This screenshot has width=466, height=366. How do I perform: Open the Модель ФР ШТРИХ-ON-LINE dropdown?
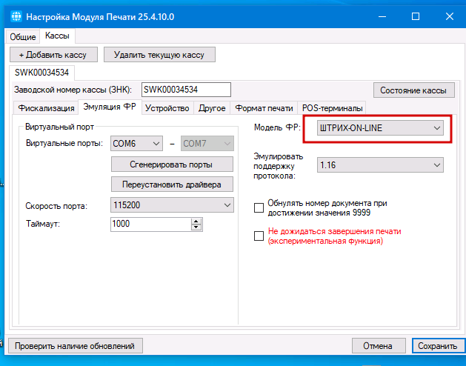[x=380, y=128]
